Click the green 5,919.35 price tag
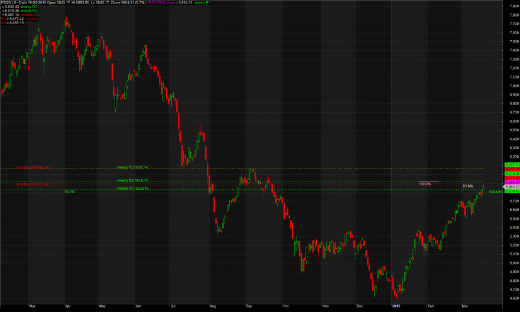 pyautogui.click(x=512, y=174)
